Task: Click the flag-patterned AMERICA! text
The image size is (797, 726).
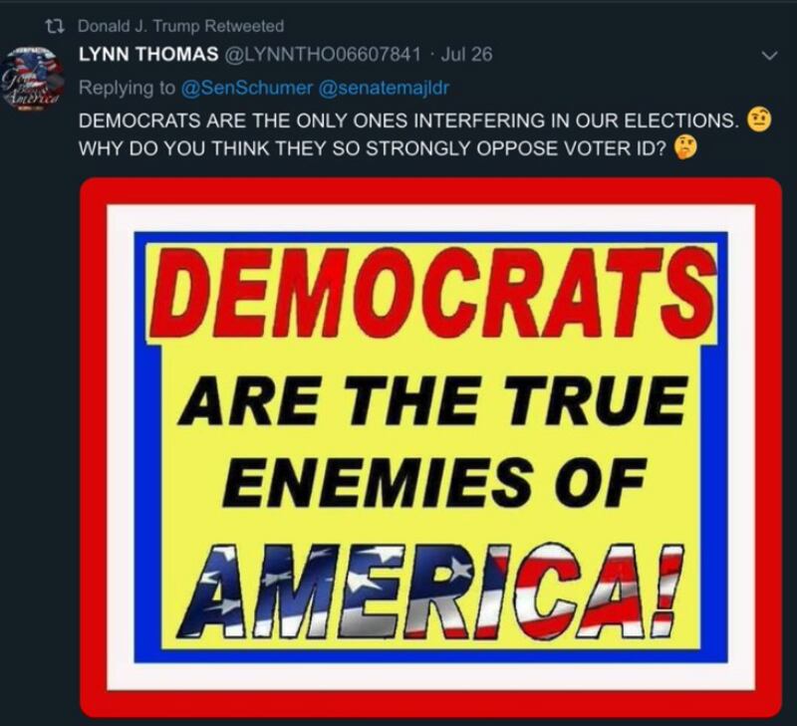Action: pos(430,592)
